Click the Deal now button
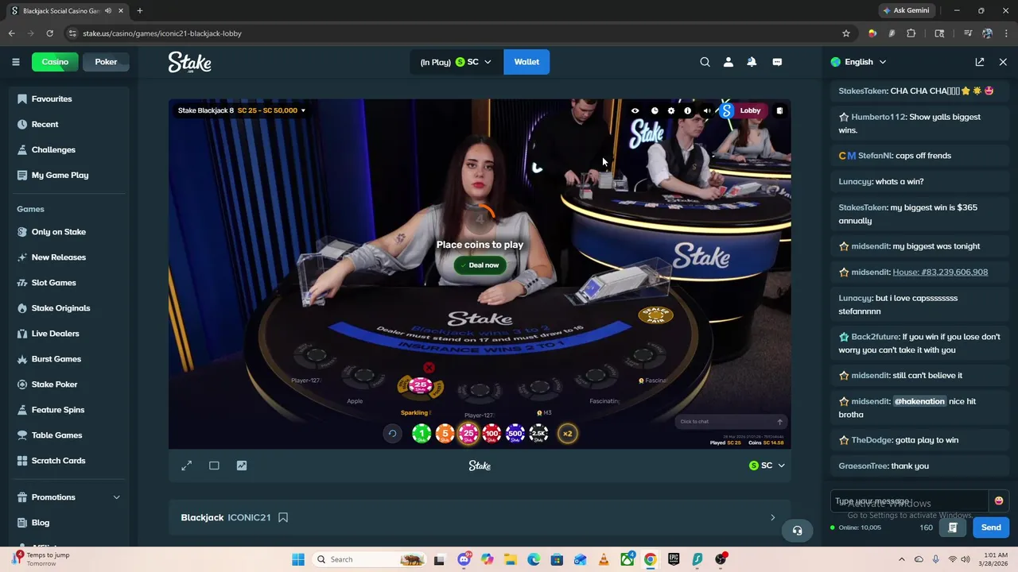The width and height of the screenshot is (1018, 572). pos(479,265)
